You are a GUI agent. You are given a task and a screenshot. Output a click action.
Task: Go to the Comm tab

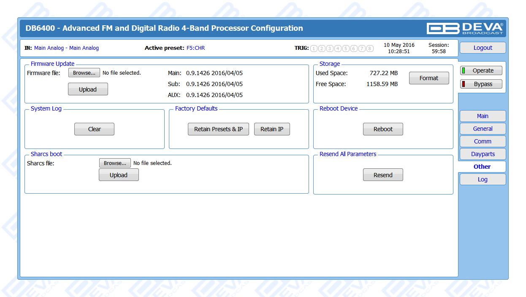483,141
